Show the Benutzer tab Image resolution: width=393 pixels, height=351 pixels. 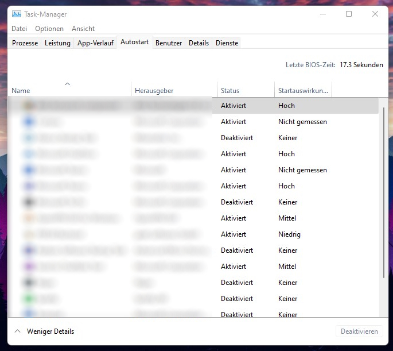[x=169, y=43]
